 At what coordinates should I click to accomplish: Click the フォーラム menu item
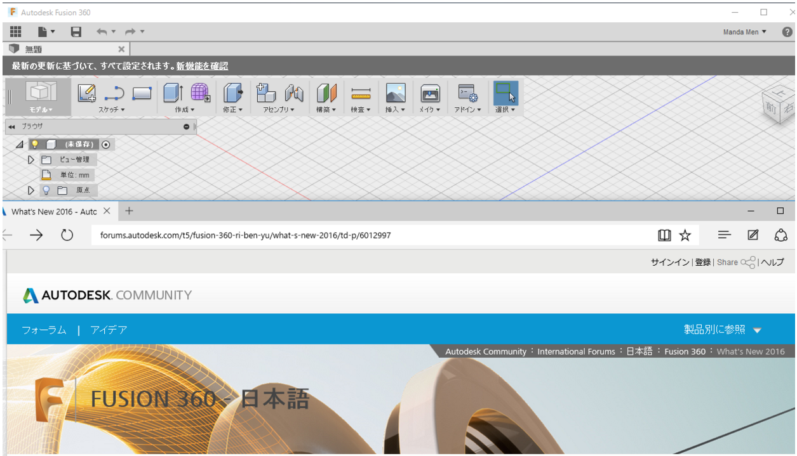click(x=44, y=330)
